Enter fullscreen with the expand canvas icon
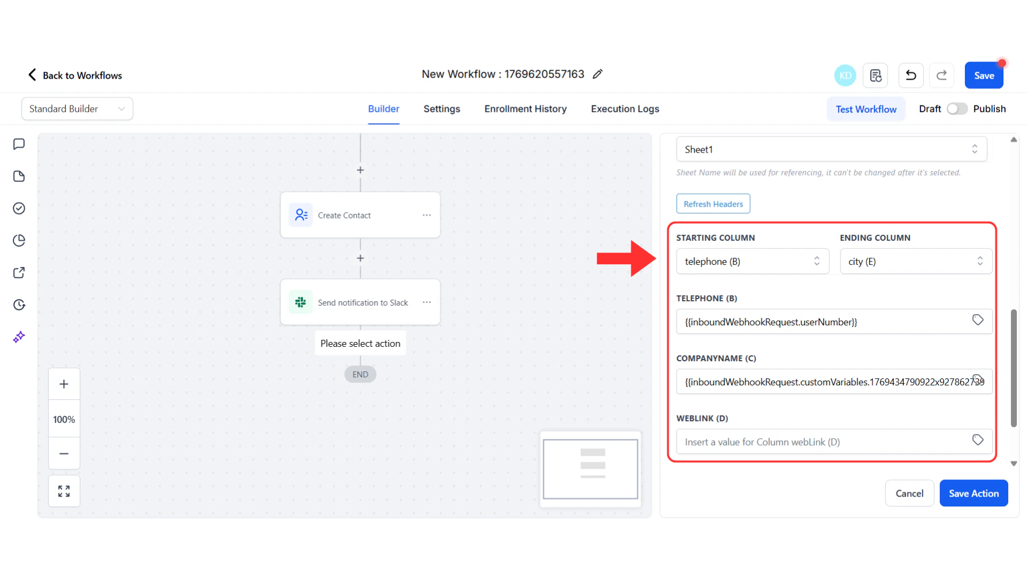This screenshot has width=1027, height=578. [x=64, y=491]
